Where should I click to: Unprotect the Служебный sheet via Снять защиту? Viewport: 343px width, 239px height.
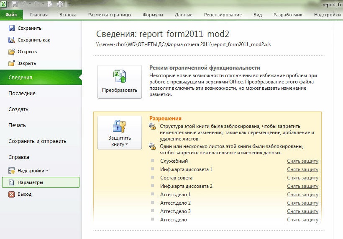(302, 161)
